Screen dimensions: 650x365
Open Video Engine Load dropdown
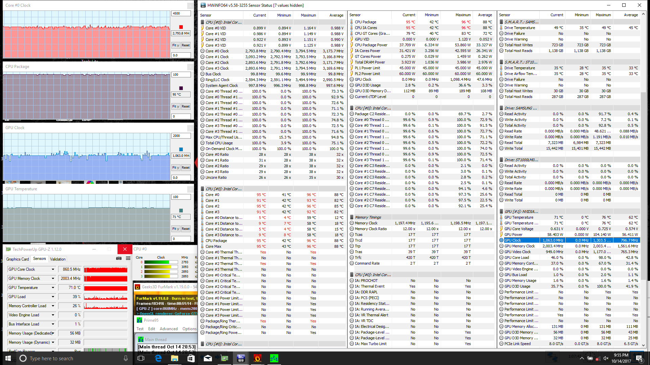[x=53, y=315]
